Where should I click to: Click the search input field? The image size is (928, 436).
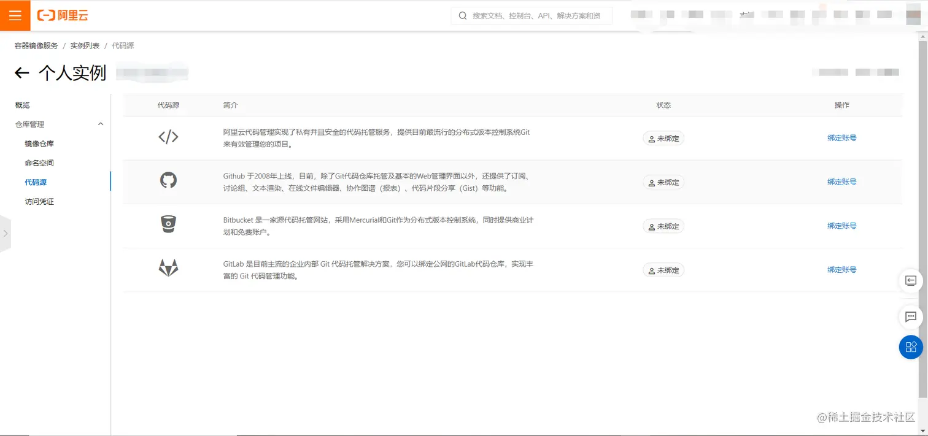coord(532,16)
